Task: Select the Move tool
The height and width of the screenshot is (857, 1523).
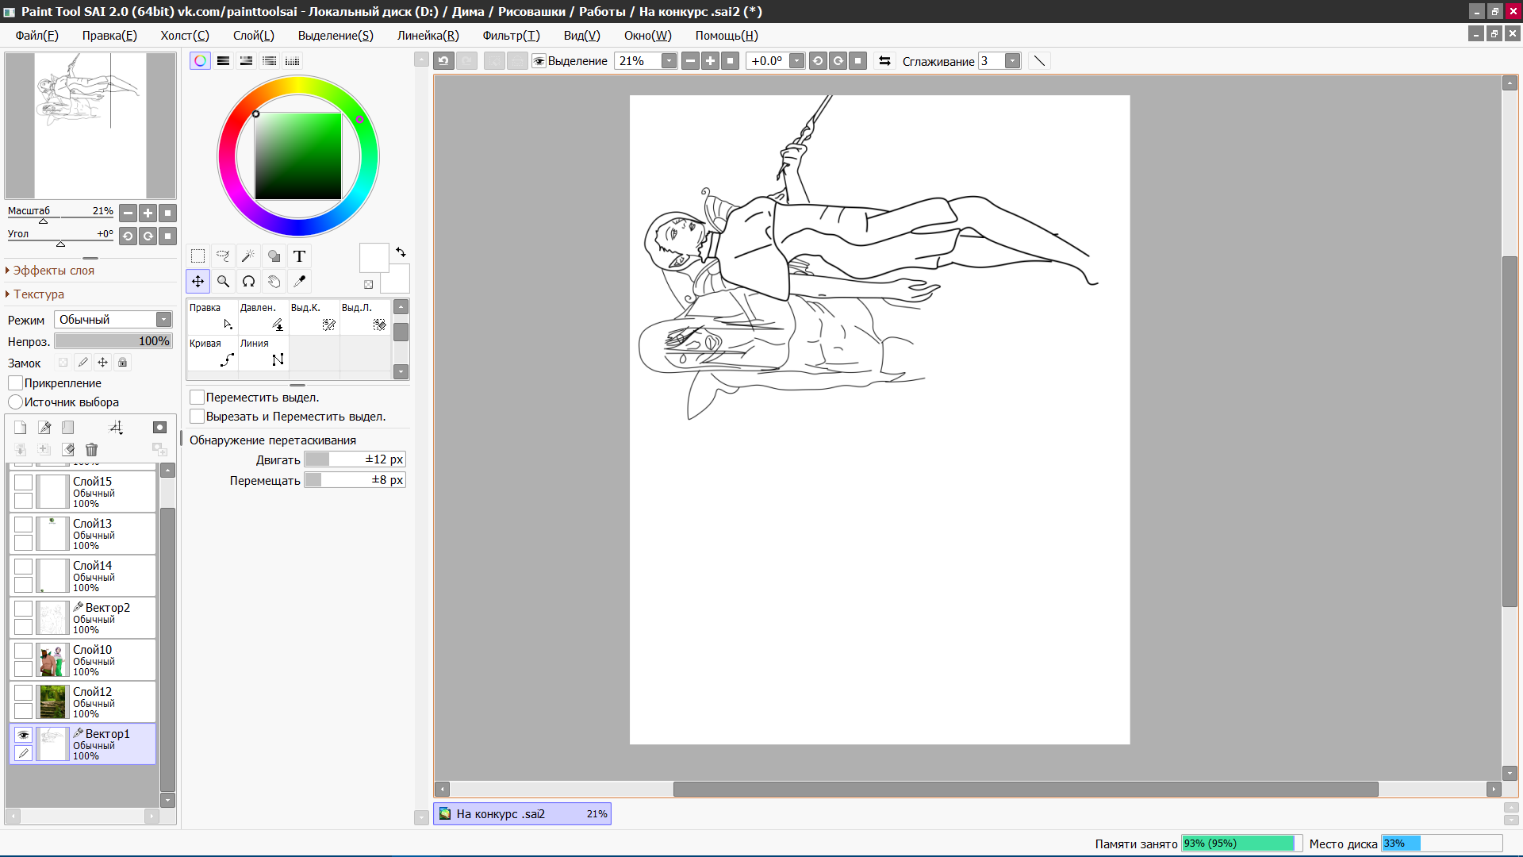Action: pos(198,282)
